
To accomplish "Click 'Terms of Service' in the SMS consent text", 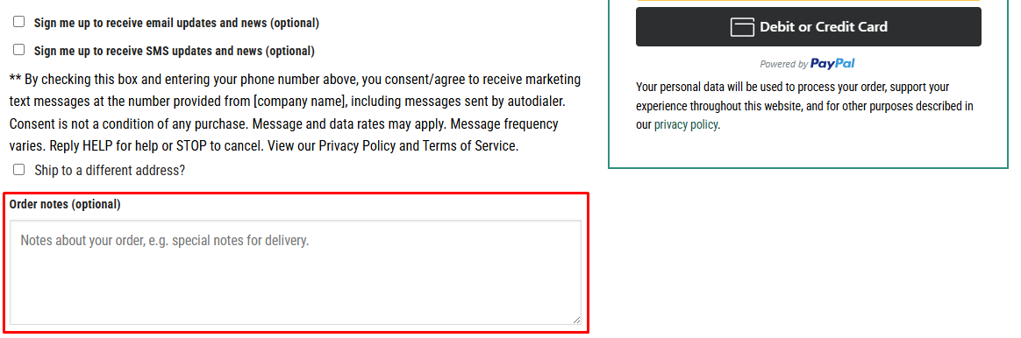I will coord(468,145).
